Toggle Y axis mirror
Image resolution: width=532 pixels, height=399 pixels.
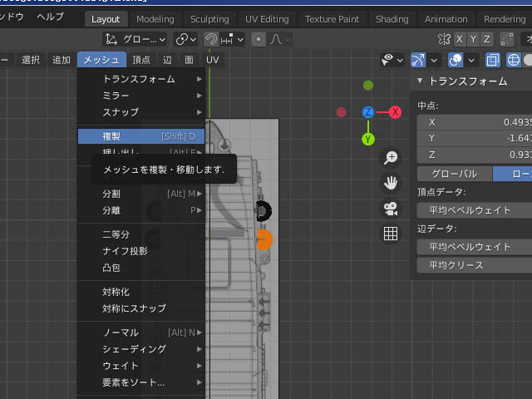(x=473, y=39)
